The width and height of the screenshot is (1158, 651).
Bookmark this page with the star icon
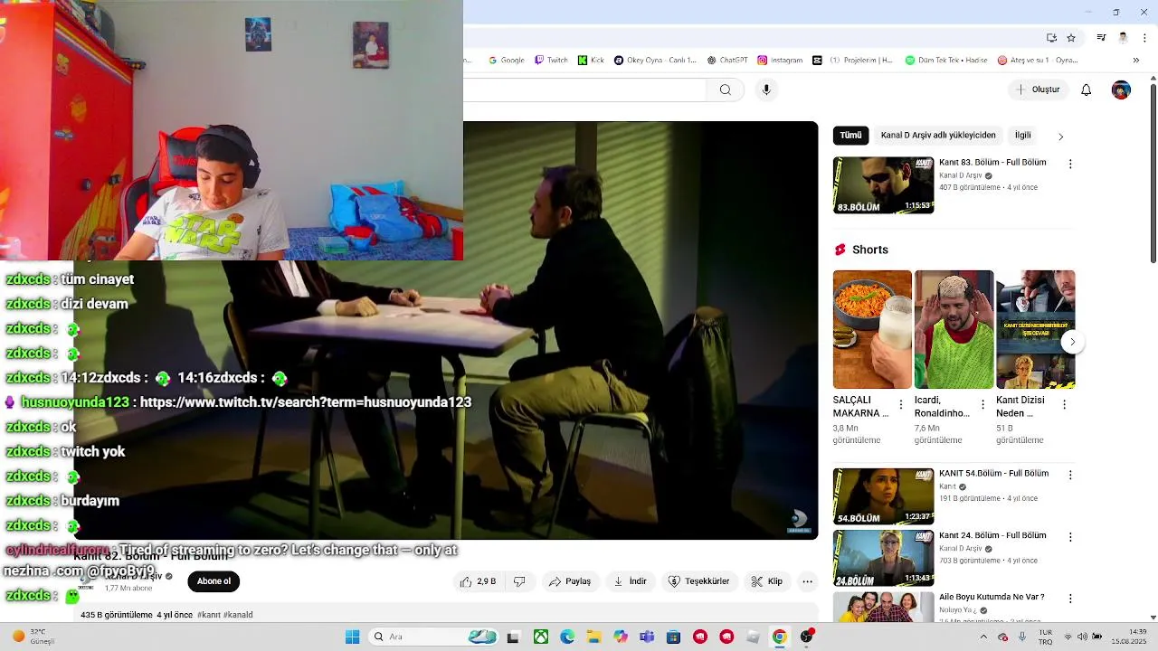pyautogui.click(x=1071, y=38)
